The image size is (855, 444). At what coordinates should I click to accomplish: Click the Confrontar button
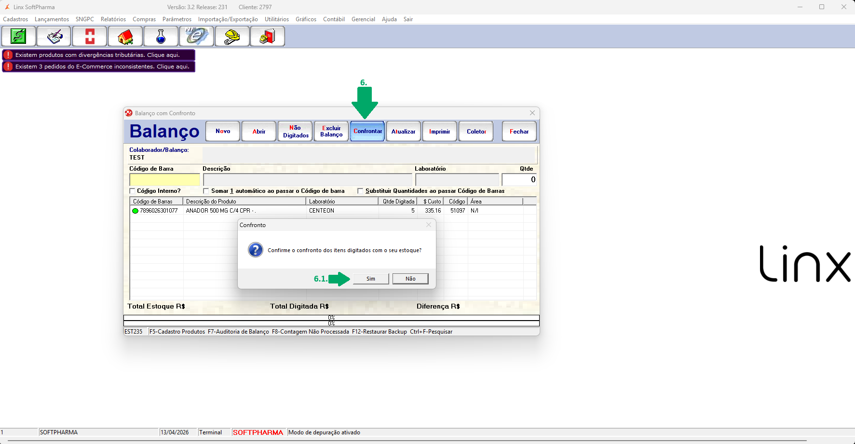(367, 131)
